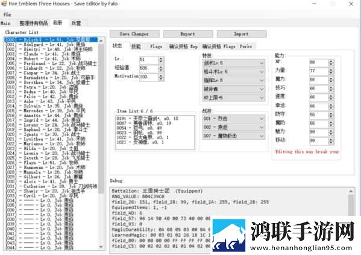Click the HP stat spinner
This screenshot has height=255, width=361.
point(331,62)
